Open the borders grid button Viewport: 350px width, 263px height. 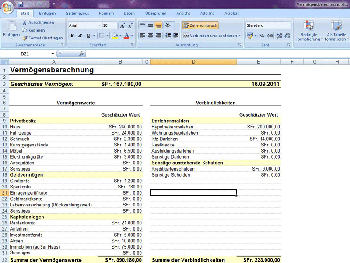pyautogui.click(x=101, y=36)
